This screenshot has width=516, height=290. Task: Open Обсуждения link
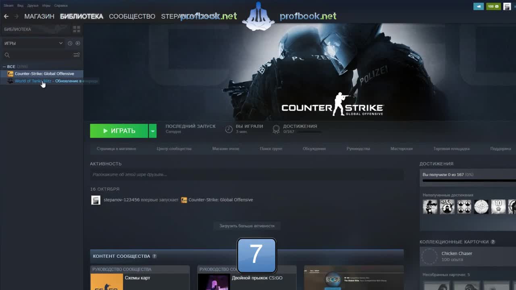pos(314,149)
